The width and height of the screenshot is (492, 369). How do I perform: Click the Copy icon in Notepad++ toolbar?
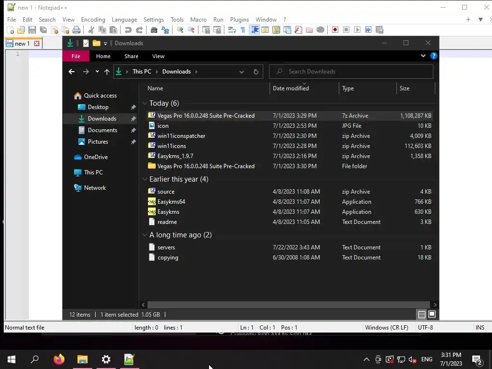point(102,30)
